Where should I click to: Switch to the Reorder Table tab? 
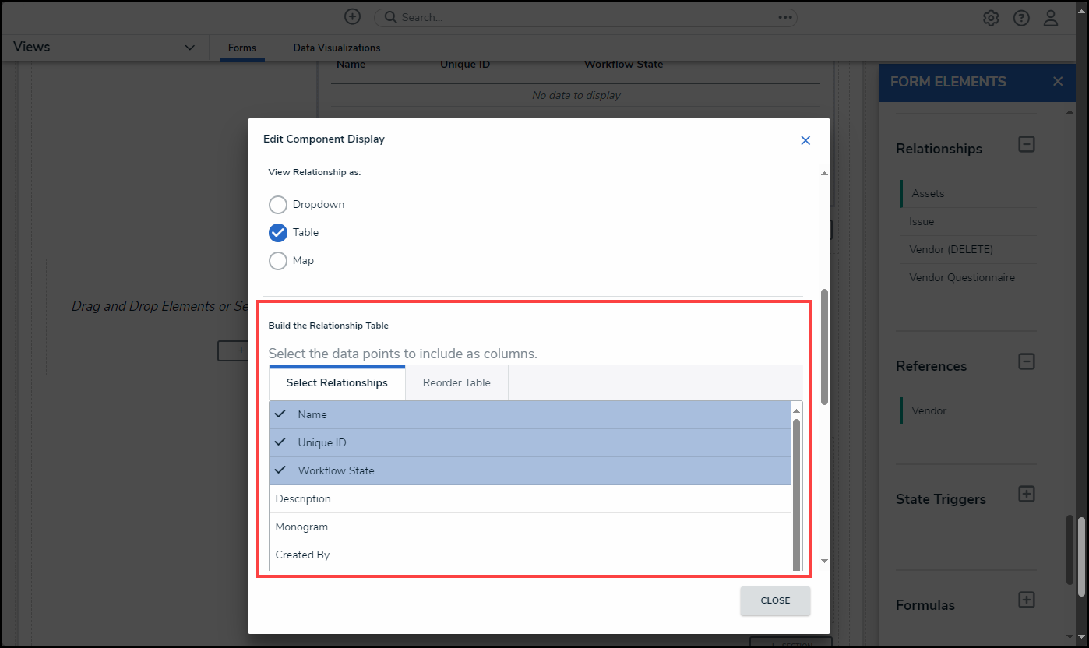coord(456,382)
